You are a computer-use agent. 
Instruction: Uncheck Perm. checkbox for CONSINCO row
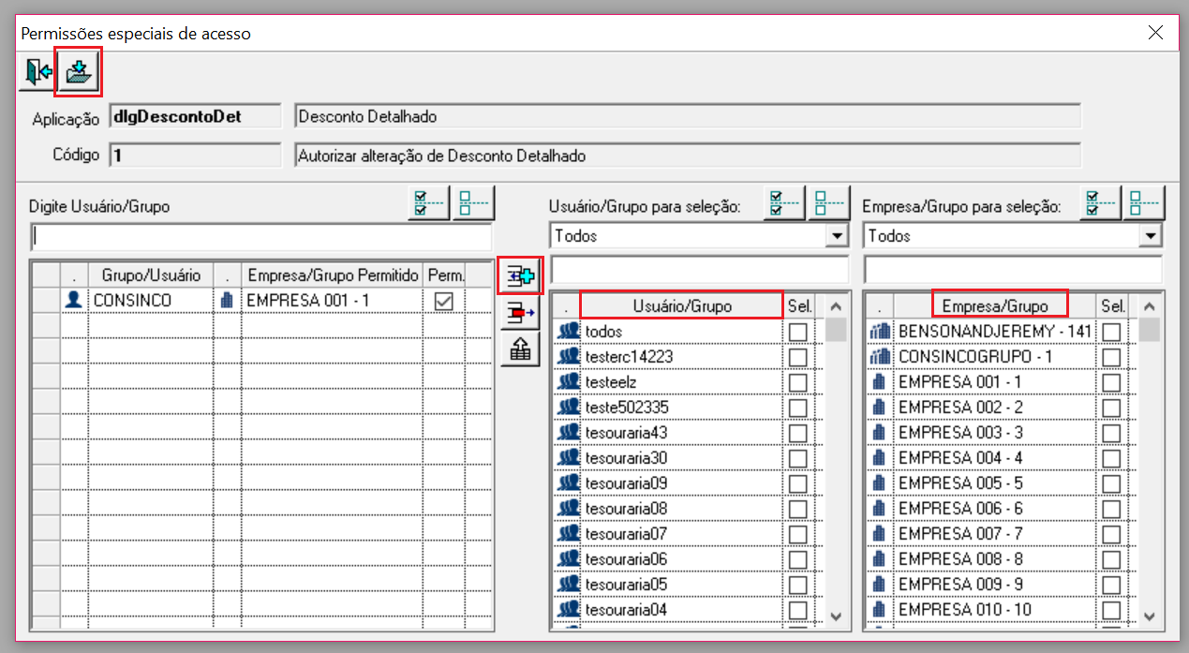pyautogui.click(x=444, y=301)
